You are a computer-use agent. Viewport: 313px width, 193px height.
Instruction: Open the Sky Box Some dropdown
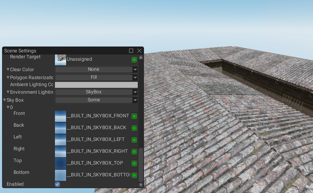96,100
